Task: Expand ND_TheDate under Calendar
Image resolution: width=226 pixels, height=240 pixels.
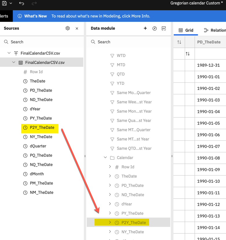Action: pyautogui.click(x=110, y=194)
